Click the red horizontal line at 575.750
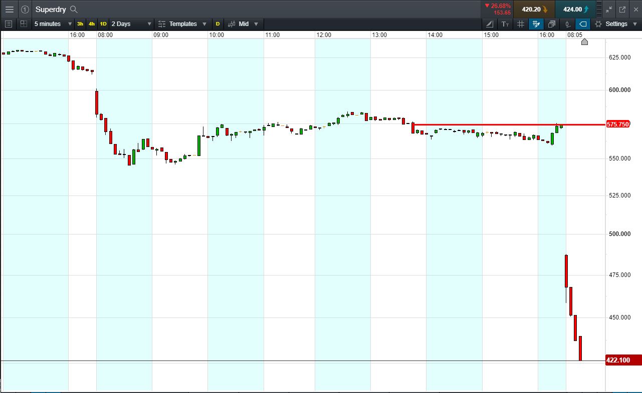 coord(508,124)
